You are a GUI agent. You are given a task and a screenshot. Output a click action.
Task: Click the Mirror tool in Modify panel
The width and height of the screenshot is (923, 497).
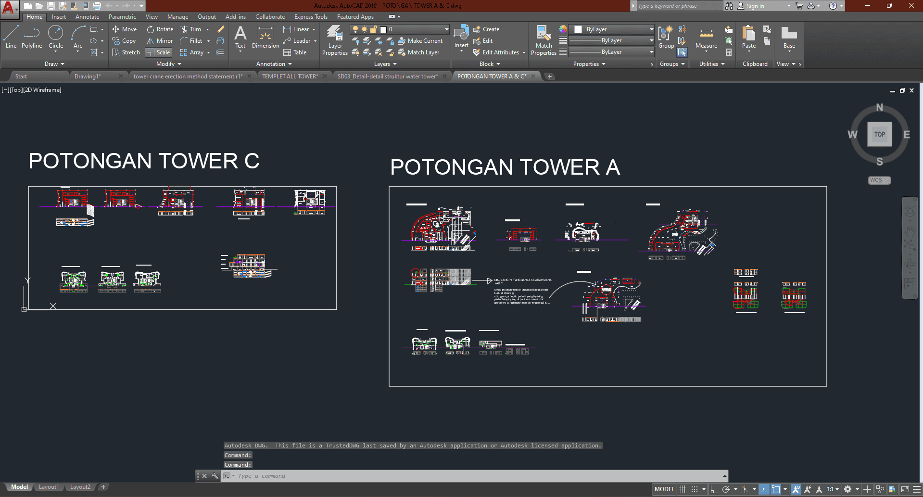160,41
